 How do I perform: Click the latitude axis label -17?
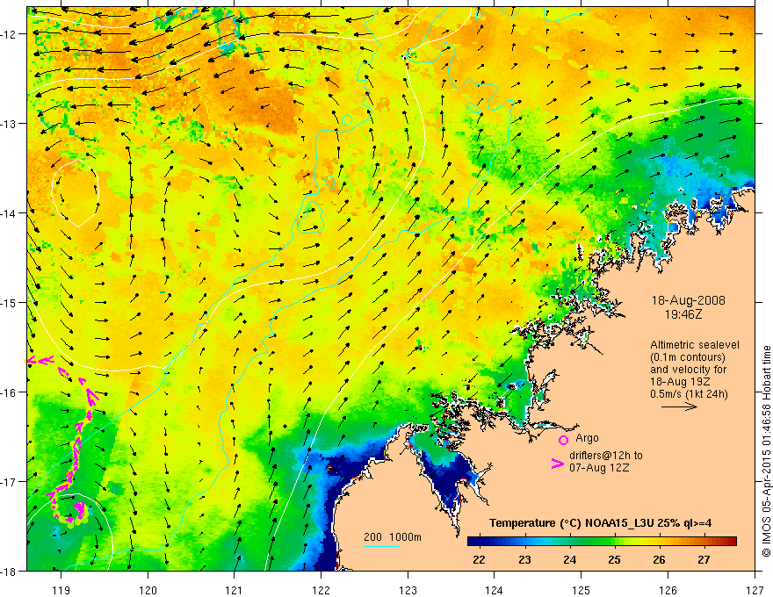click(x=10, y=482)
